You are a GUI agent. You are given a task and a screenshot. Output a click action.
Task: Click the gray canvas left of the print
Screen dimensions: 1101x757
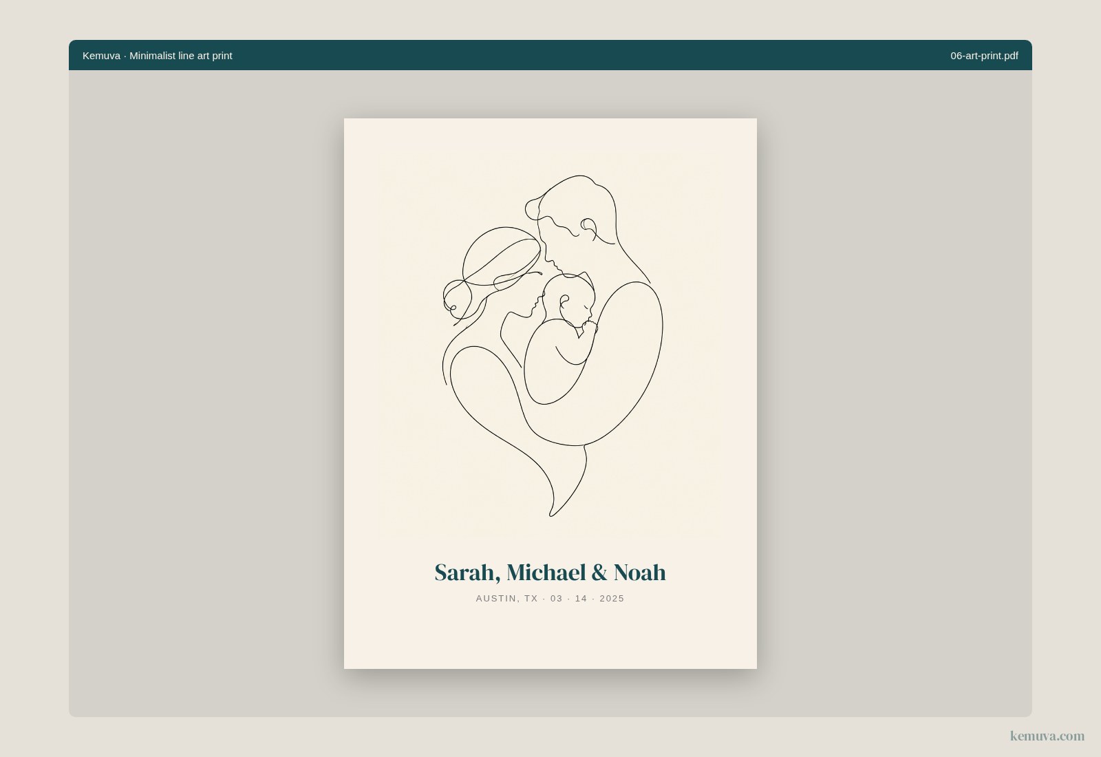206,392
